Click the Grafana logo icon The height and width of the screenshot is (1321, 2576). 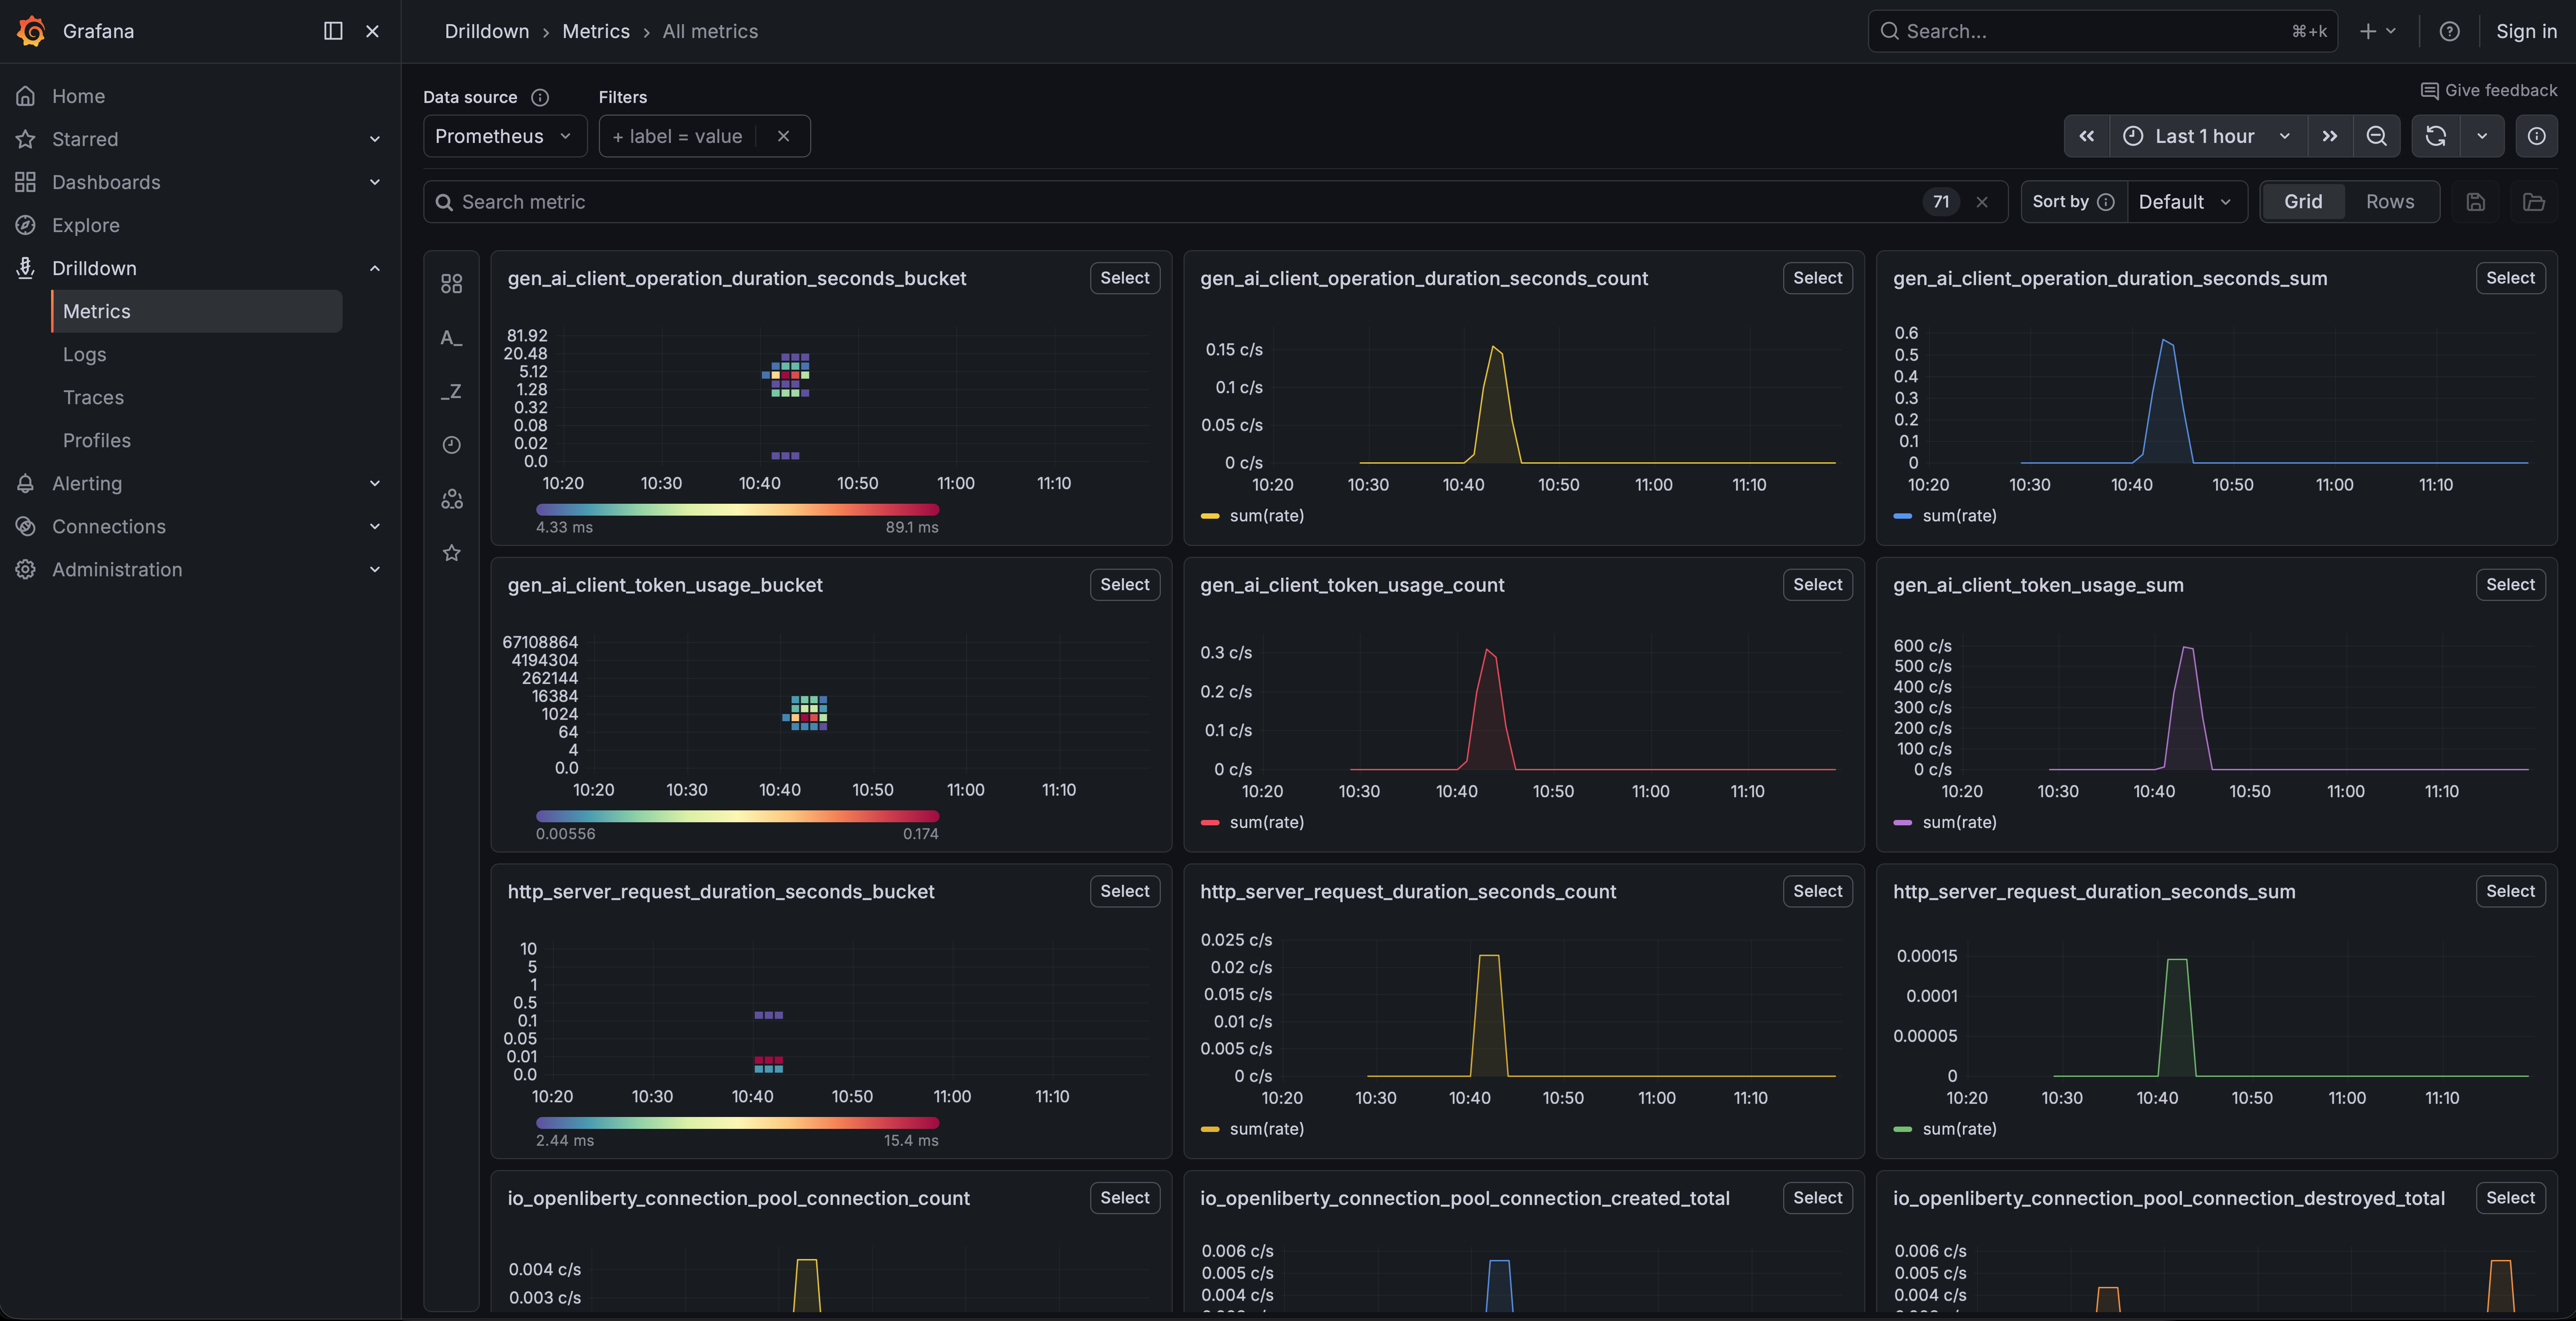point(32,31)
